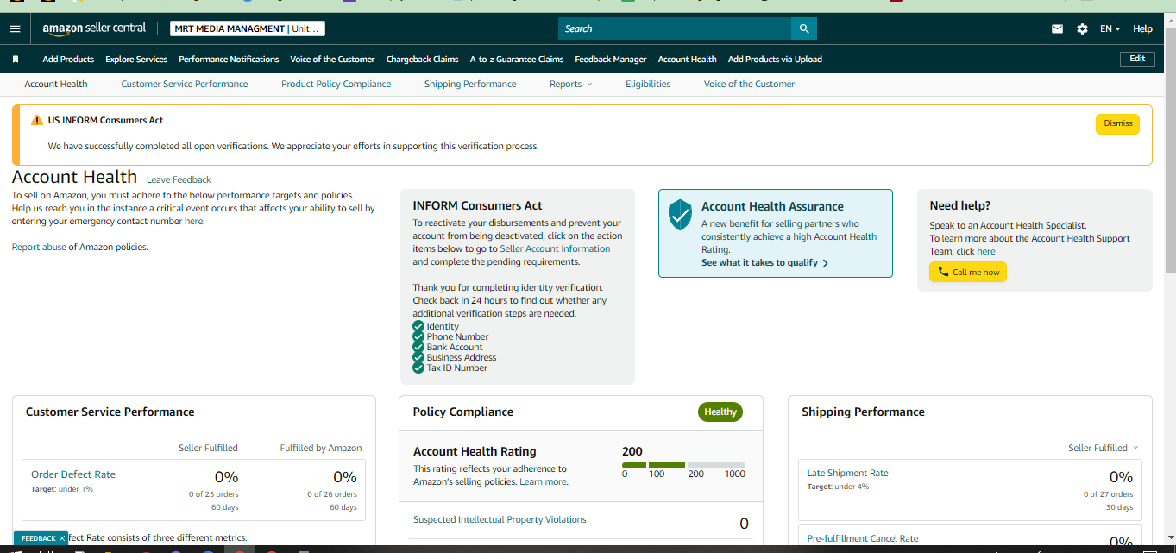Open the mail messages icon

point(1057,28)
